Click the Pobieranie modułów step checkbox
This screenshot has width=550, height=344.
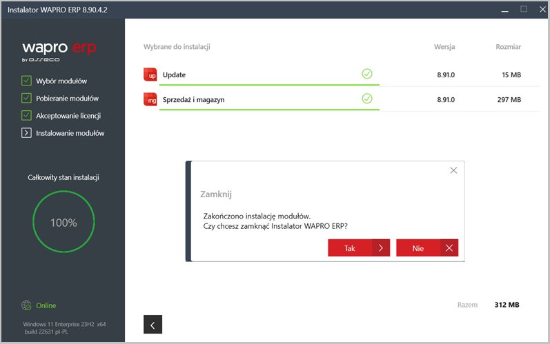click(x=26, y=98)
